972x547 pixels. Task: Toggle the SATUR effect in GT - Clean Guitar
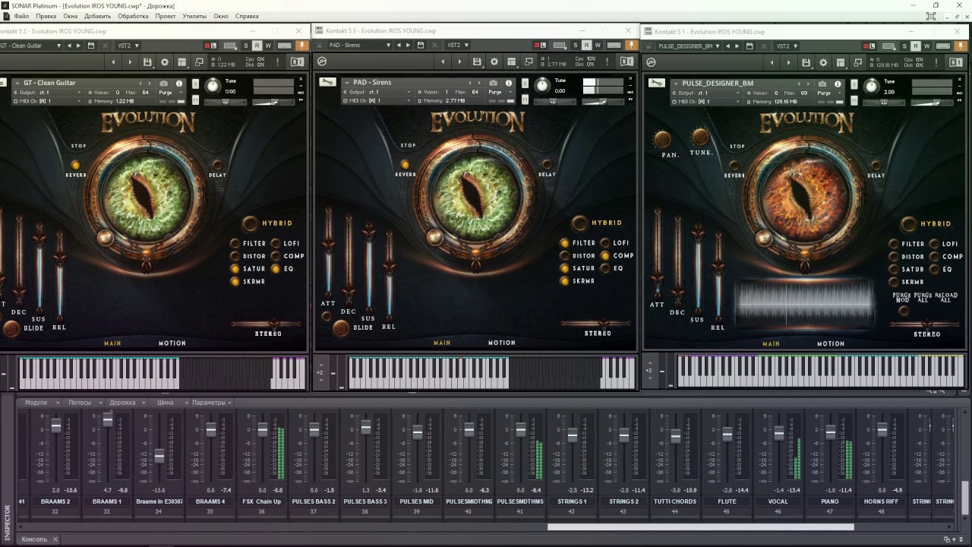click(x=235, y=269)
